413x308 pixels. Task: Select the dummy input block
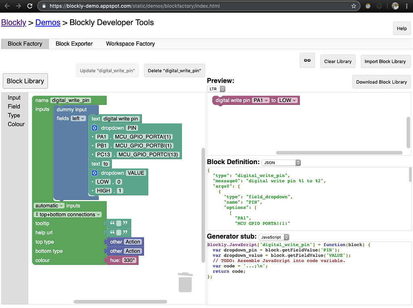point(71,110)
